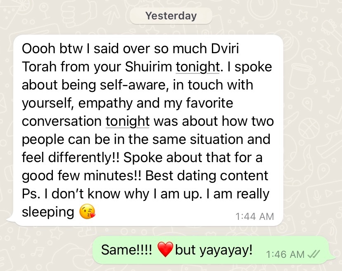Click the phrase Best dating content

pos(207,176)
